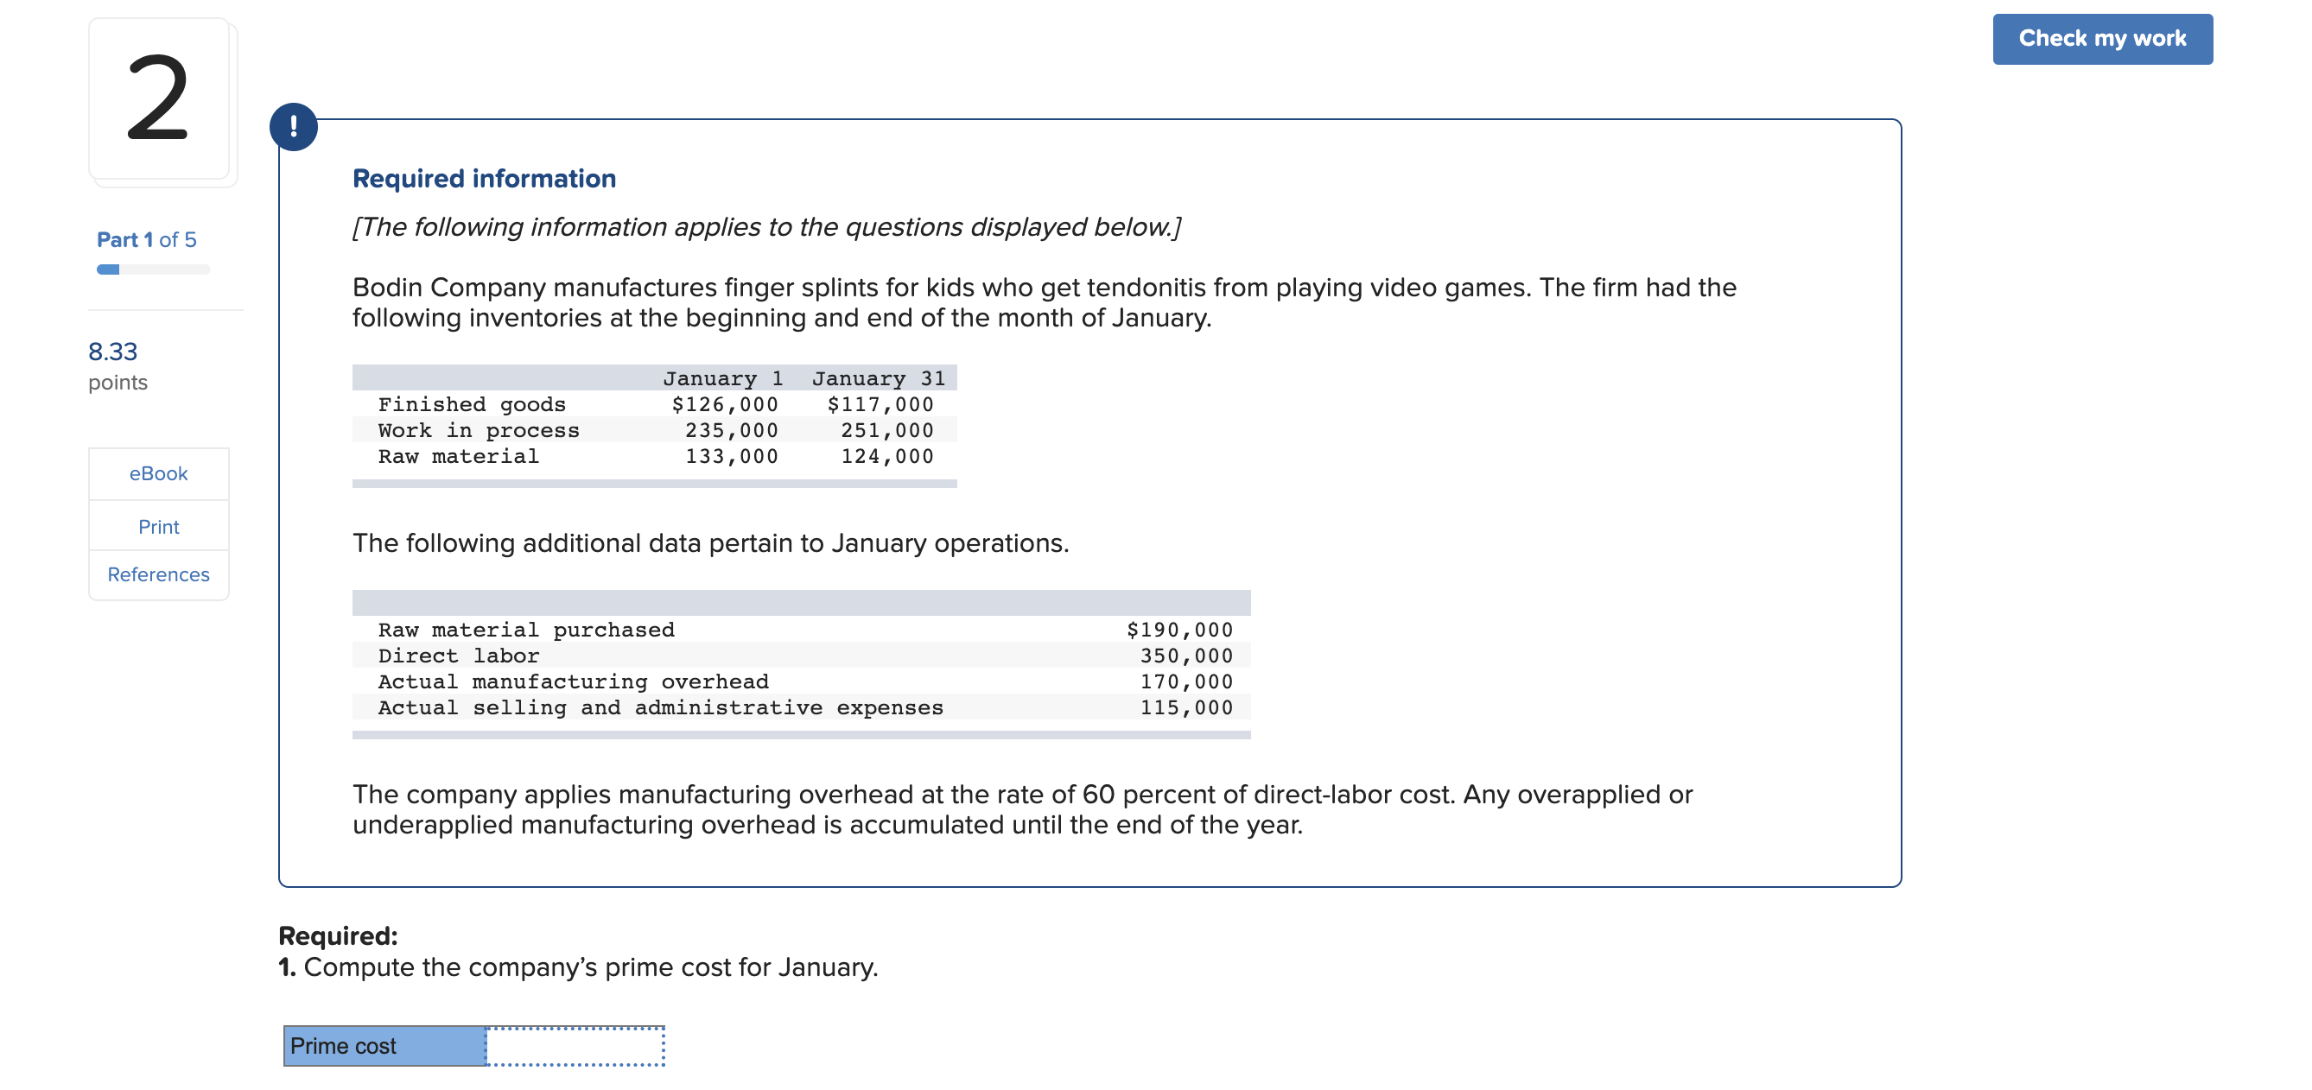
Task: Click the Finished goods inventory row
Action: point(654,403)
